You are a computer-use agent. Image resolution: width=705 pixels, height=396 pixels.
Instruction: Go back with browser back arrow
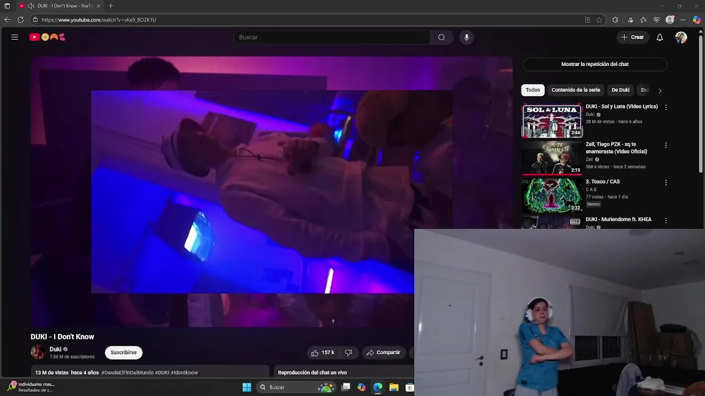tap(7, 20)
